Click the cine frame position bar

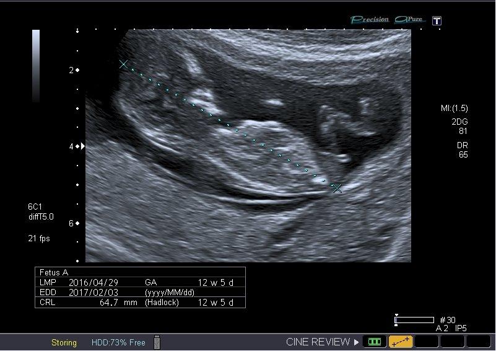pos(414,320)
